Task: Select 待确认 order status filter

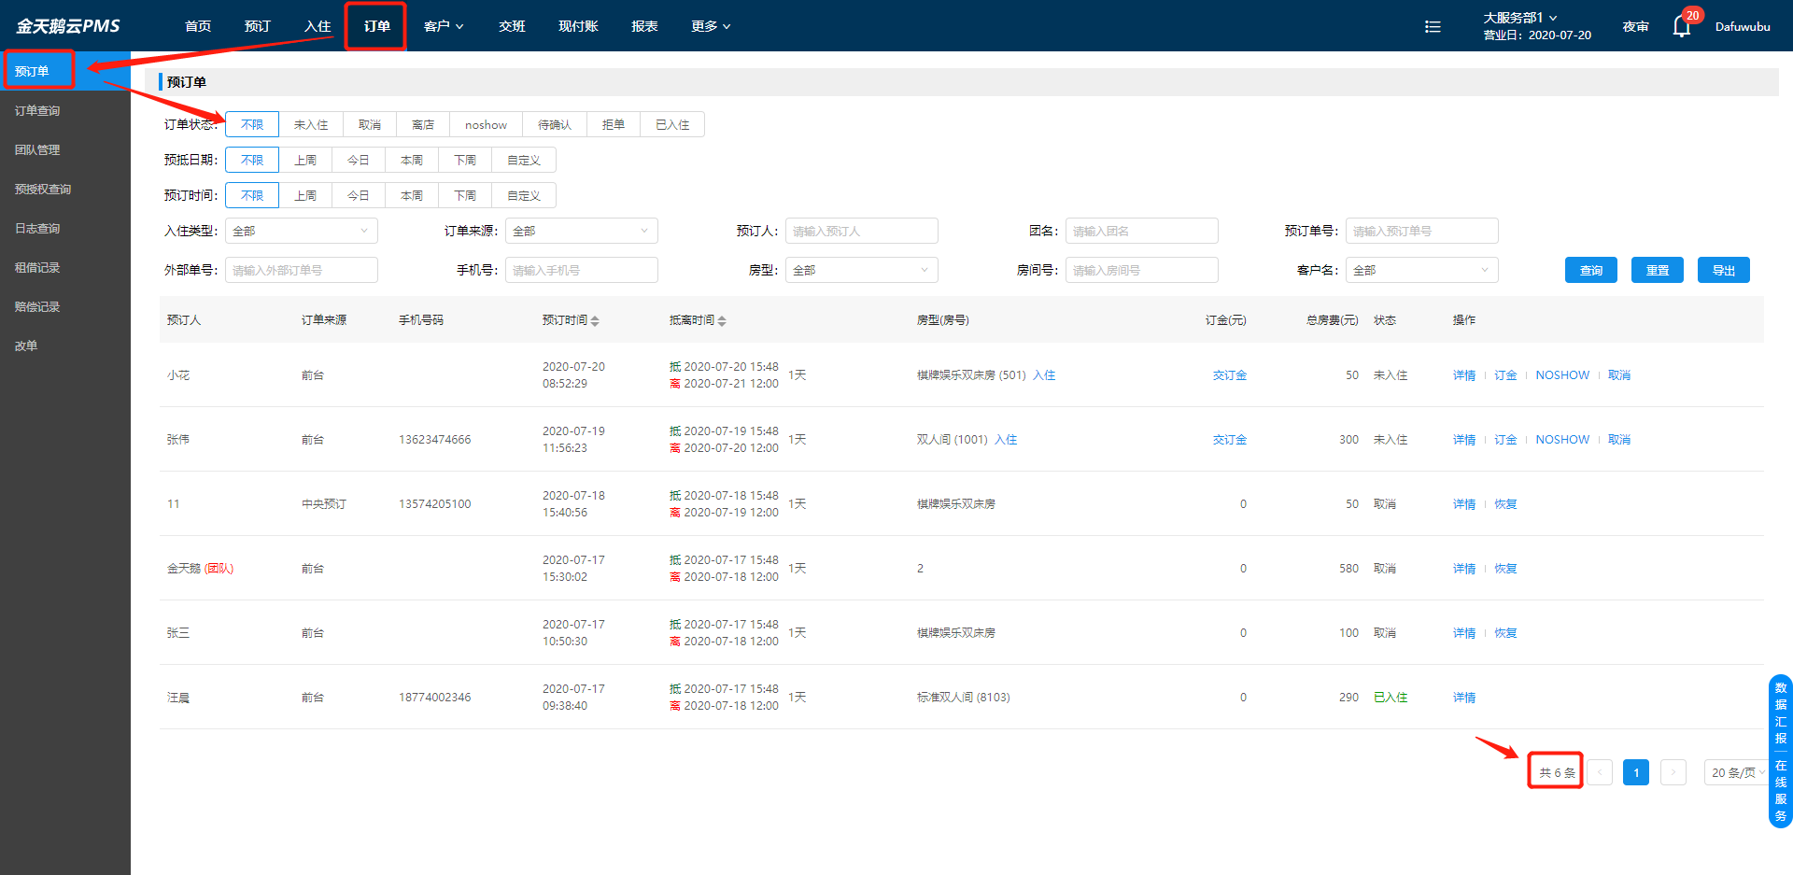Action: (x=555, y=124)
